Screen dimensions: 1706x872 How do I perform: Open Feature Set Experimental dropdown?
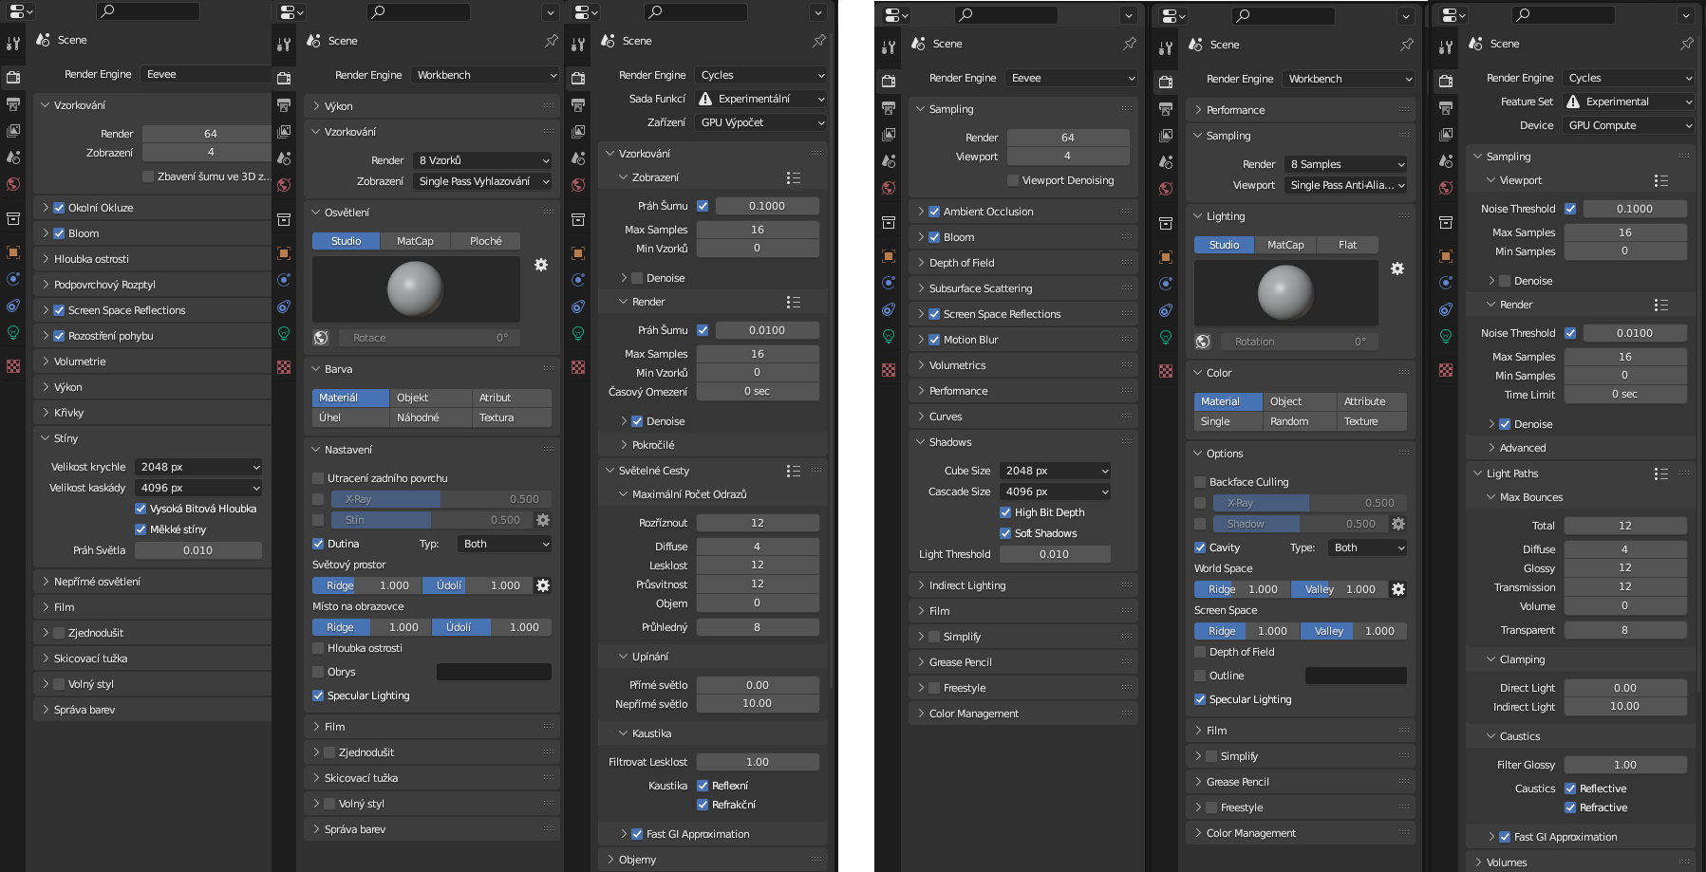click(1629, 102)
